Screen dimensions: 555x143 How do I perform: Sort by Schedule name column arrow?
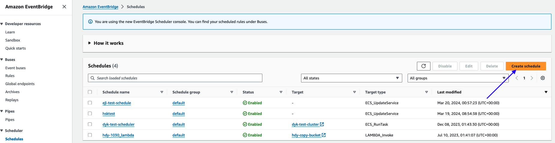(x=162, y=92)
